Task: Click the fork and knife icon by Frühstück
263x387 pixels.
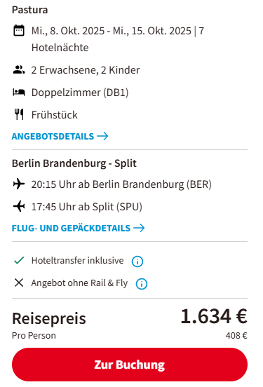Action: click(19, 114)
